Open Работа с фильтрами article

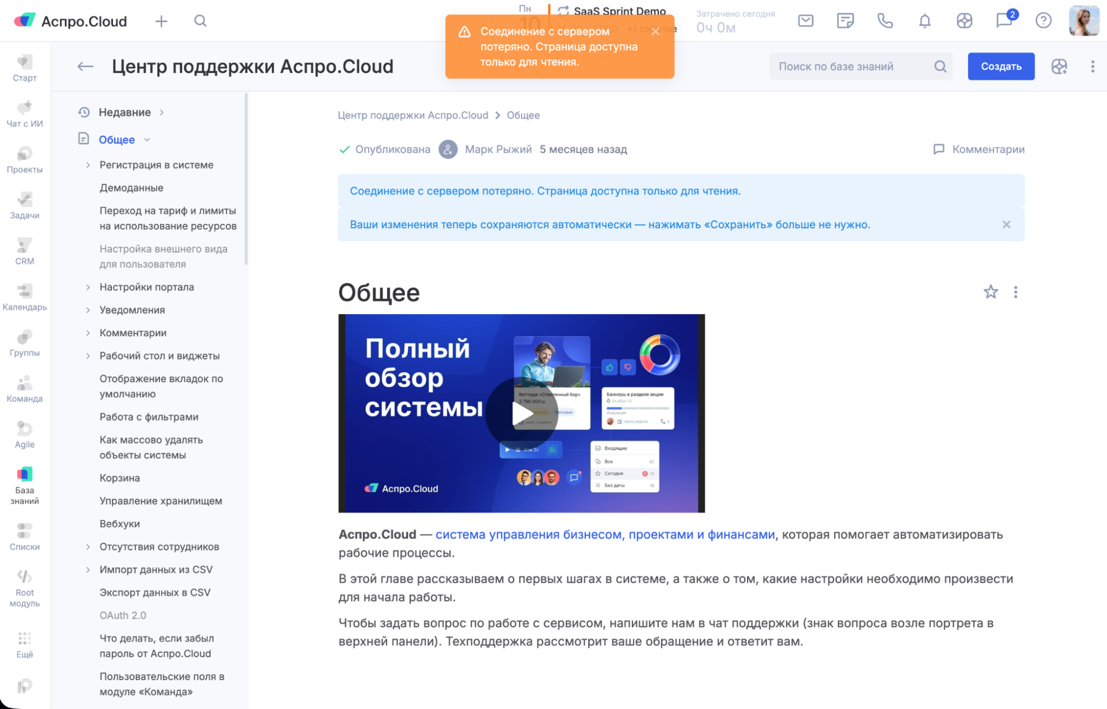(x=149, y=417)
